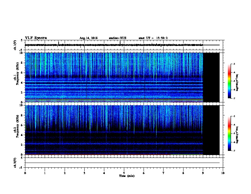The height and width of the screenshot is (194, 251).
Task: Click time axis tick label "5"
Action: pyautogui.click(x=124, y=173)
